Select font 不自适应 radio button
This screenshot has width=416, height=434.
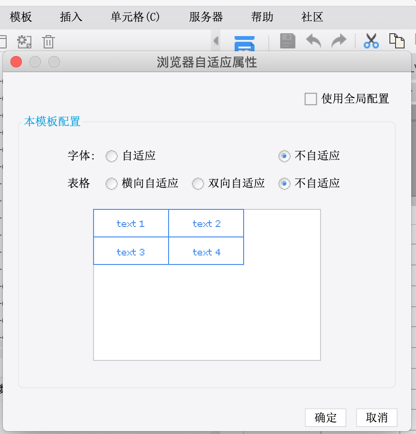(284, 156)
